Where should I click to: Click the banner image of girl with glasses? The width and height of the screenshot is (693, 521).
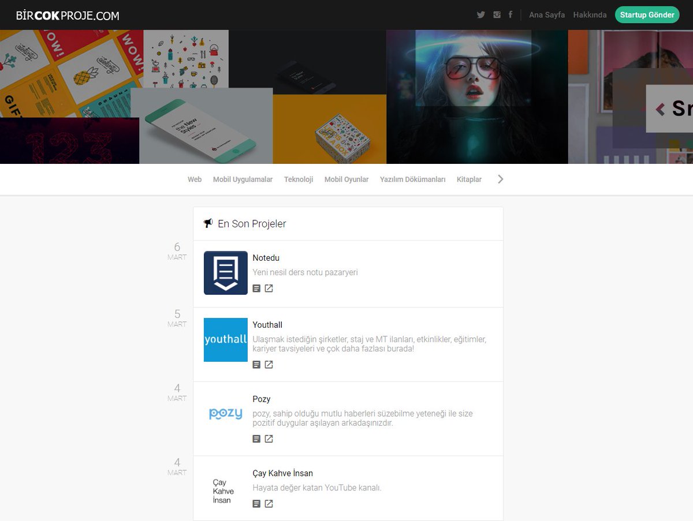click(x=477, y=97)
